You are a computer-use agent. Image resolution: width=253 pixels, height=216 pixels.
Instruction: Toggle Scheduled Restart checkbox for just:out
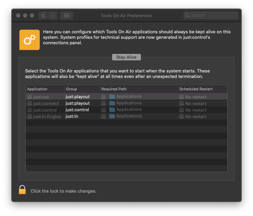(x=181, y=97)
